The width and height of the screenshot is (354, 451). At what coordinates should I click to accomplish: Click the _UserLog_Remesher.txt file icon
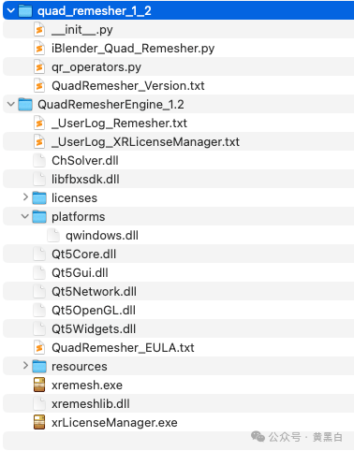(39, 124)
